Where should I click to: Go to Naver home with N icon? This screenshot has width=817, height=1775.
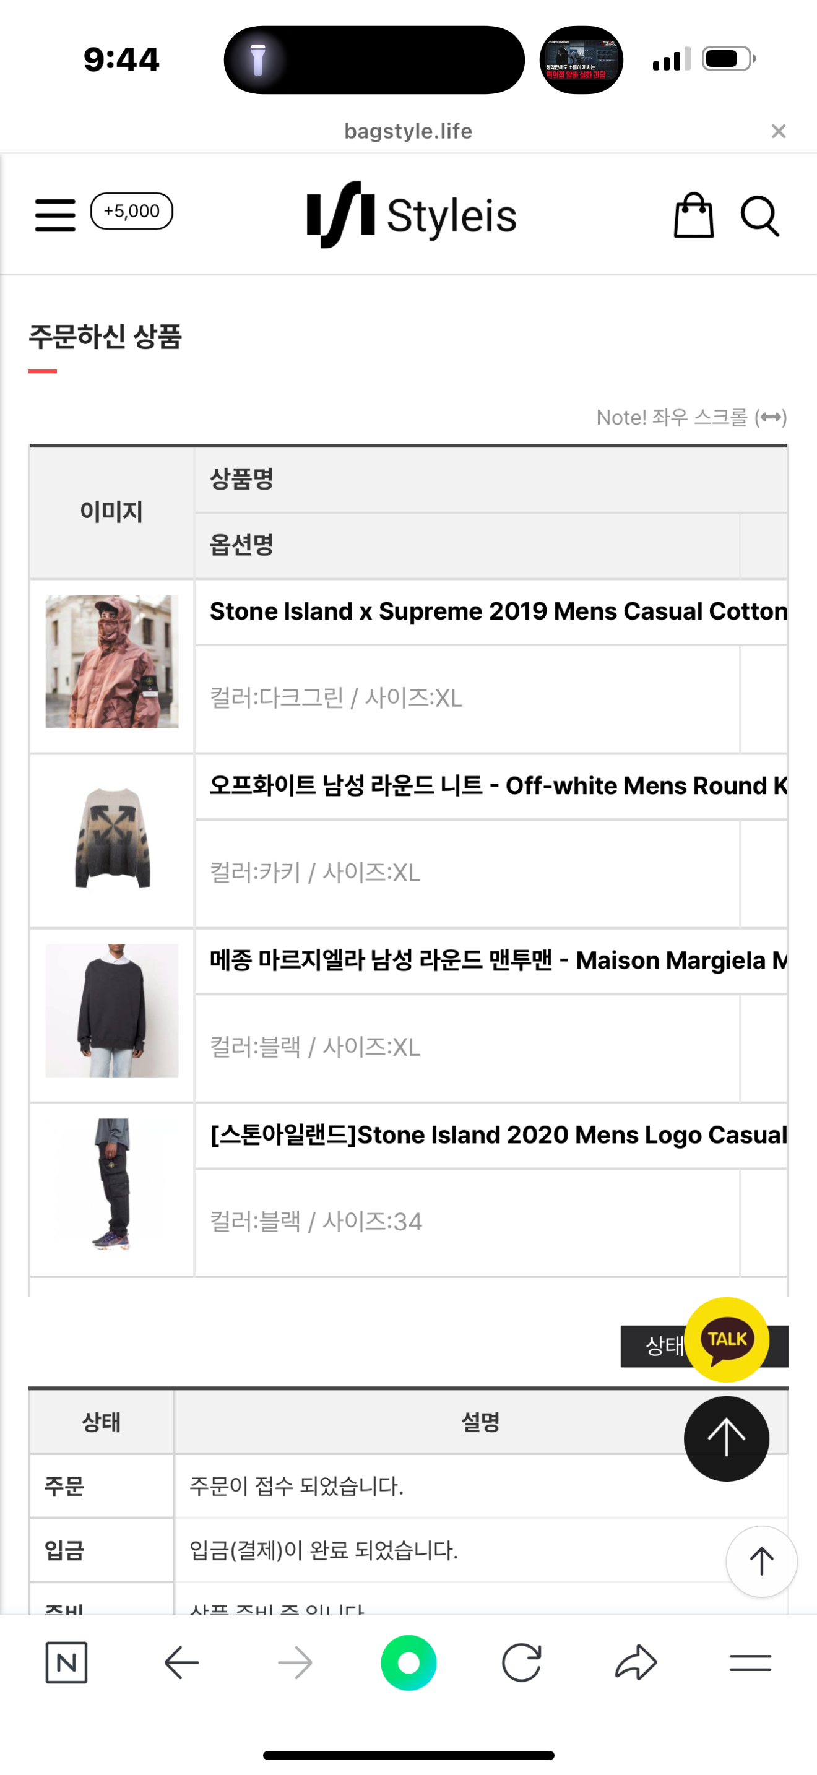pyautogui.click(x=66, y=1663)
